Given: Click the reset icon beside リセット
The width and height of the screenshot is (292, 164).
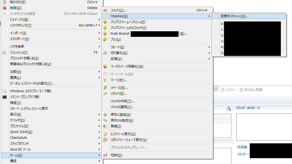Looking at the screenshot, I should tap(105, 94).
